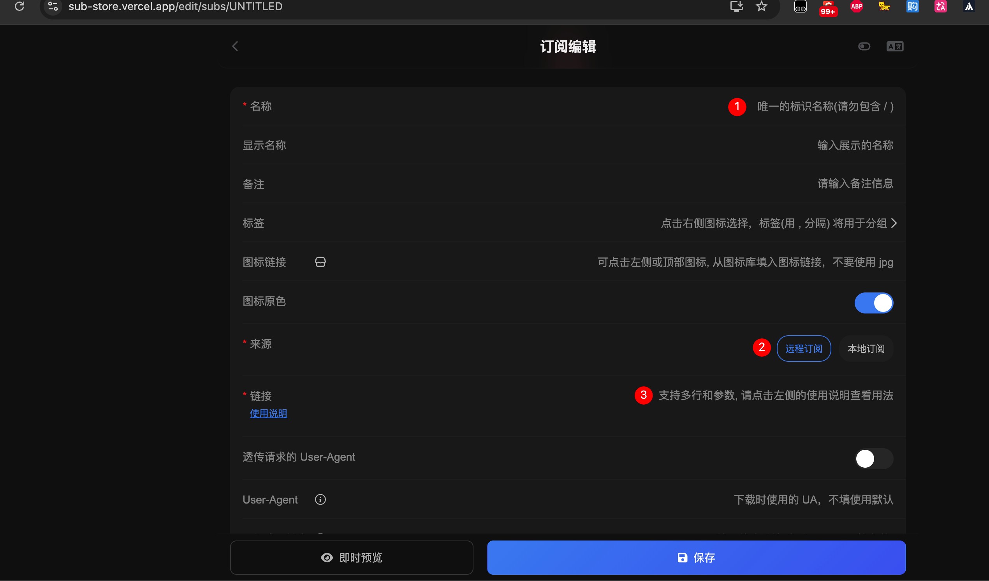Screen dimensions: 989x581
Task: Click the back arrow to leave 订阅编辑
Action: [x=235, y=46]
